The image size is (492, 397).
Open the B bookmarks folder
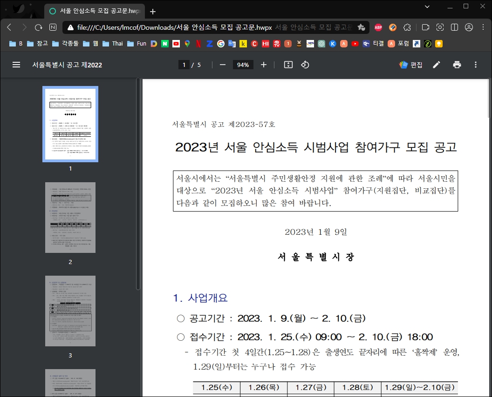tap(16, 44)
